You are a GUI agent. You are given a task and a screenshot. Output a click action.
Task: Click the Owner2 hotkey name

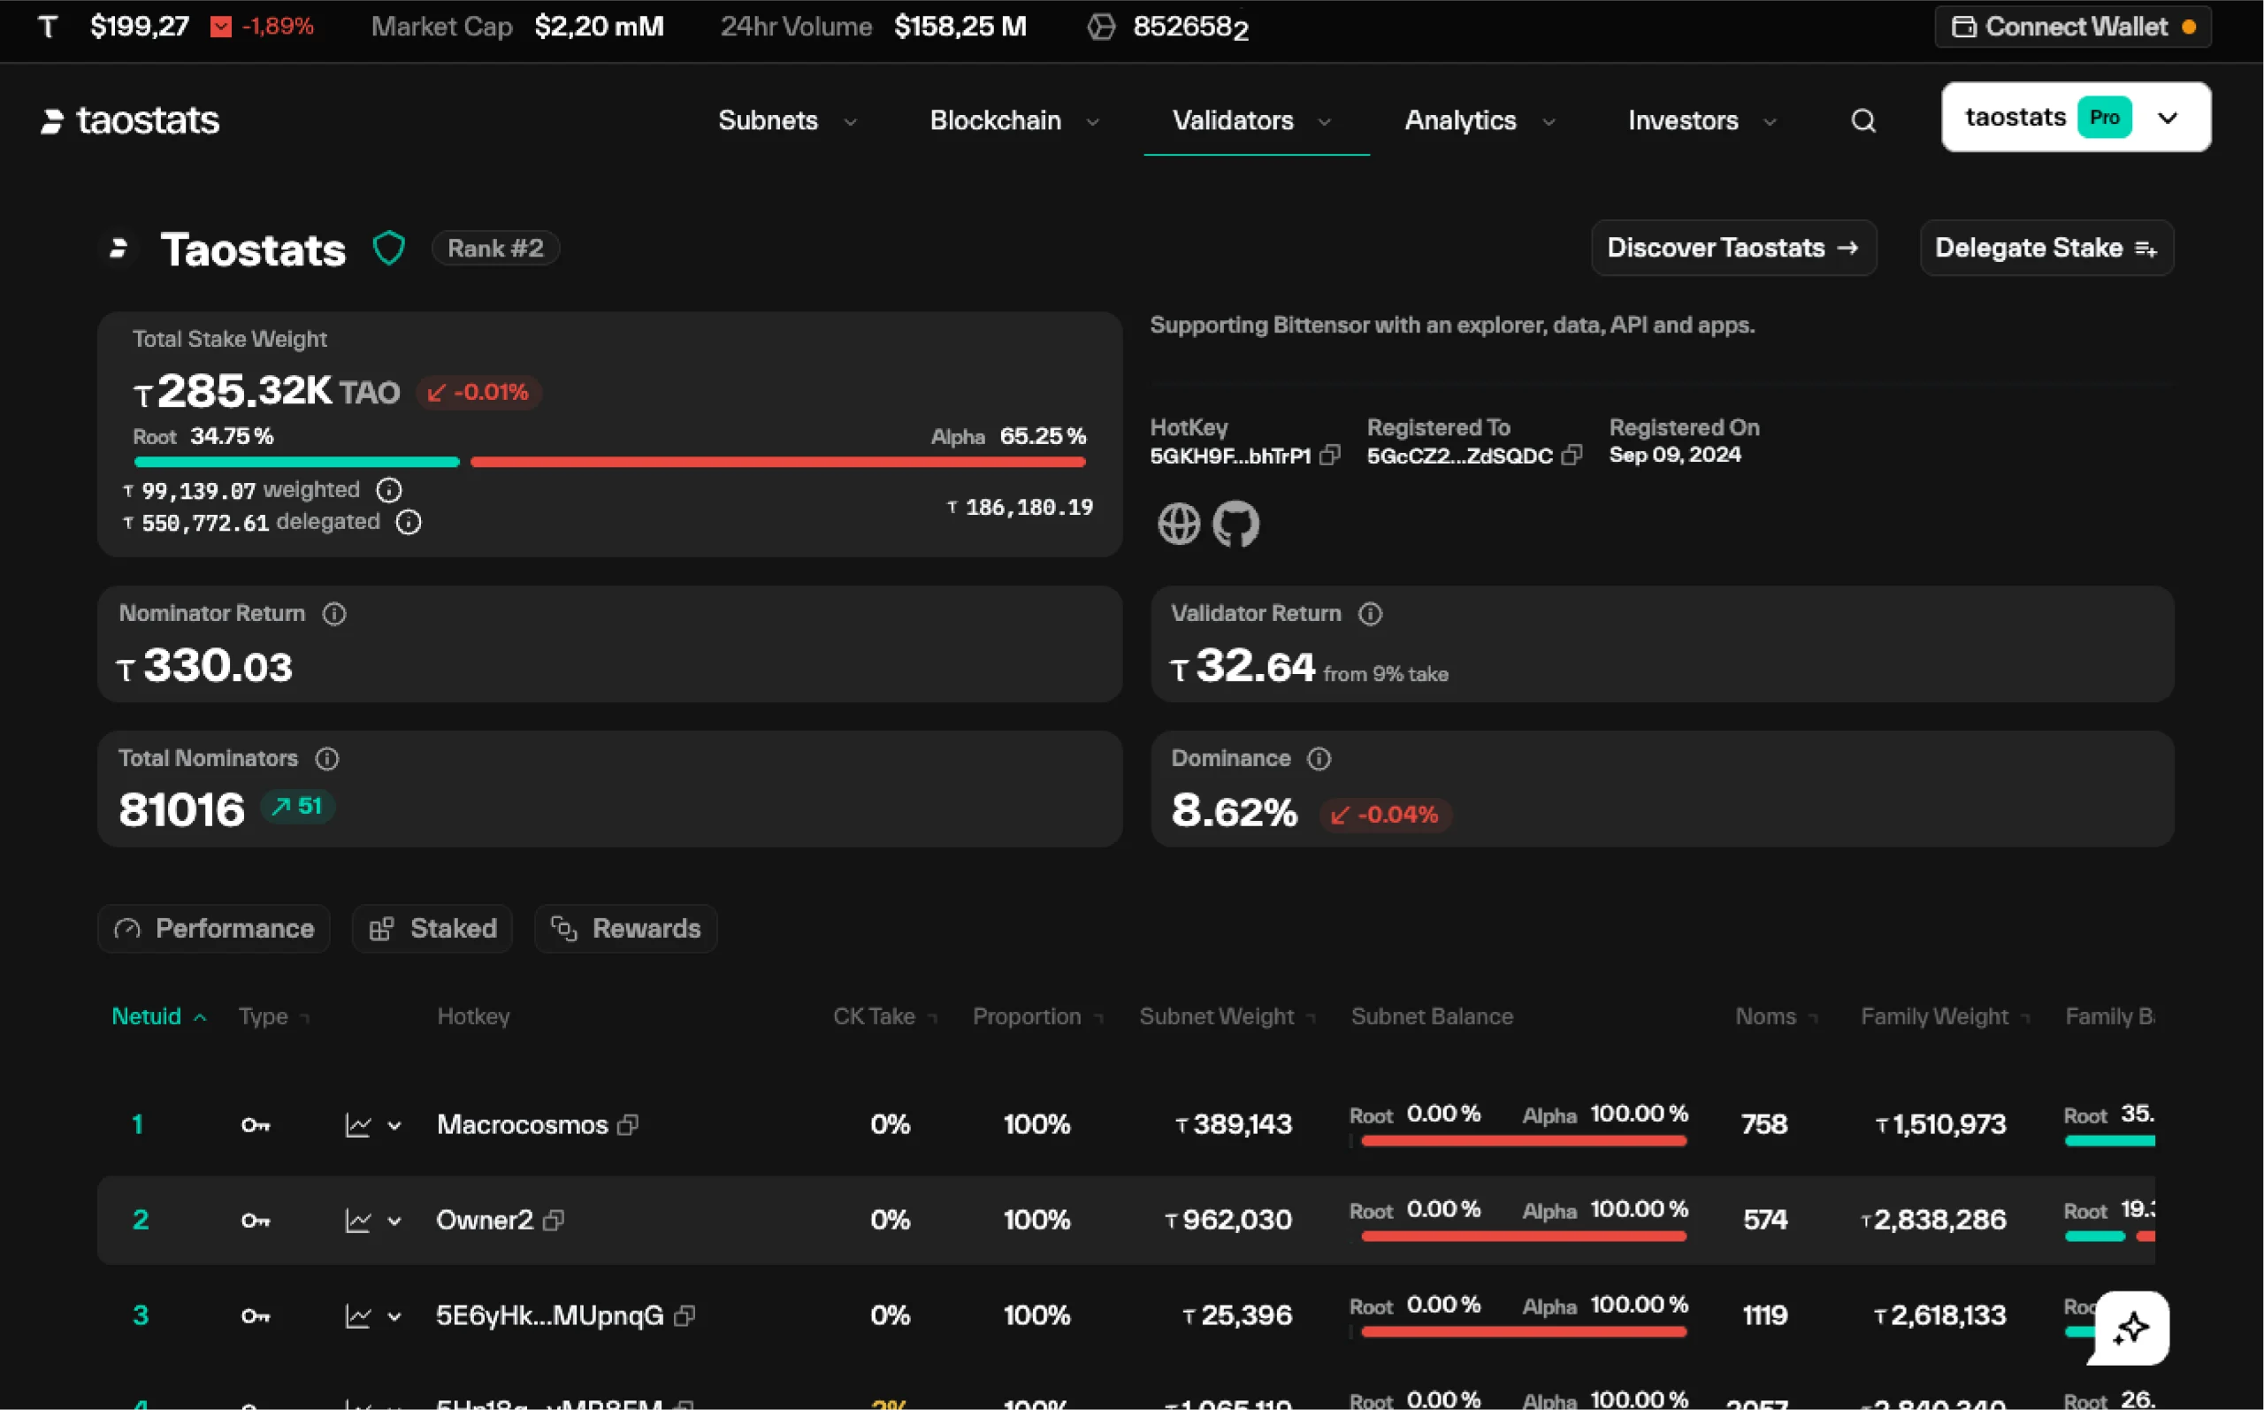click(485, 1220)
